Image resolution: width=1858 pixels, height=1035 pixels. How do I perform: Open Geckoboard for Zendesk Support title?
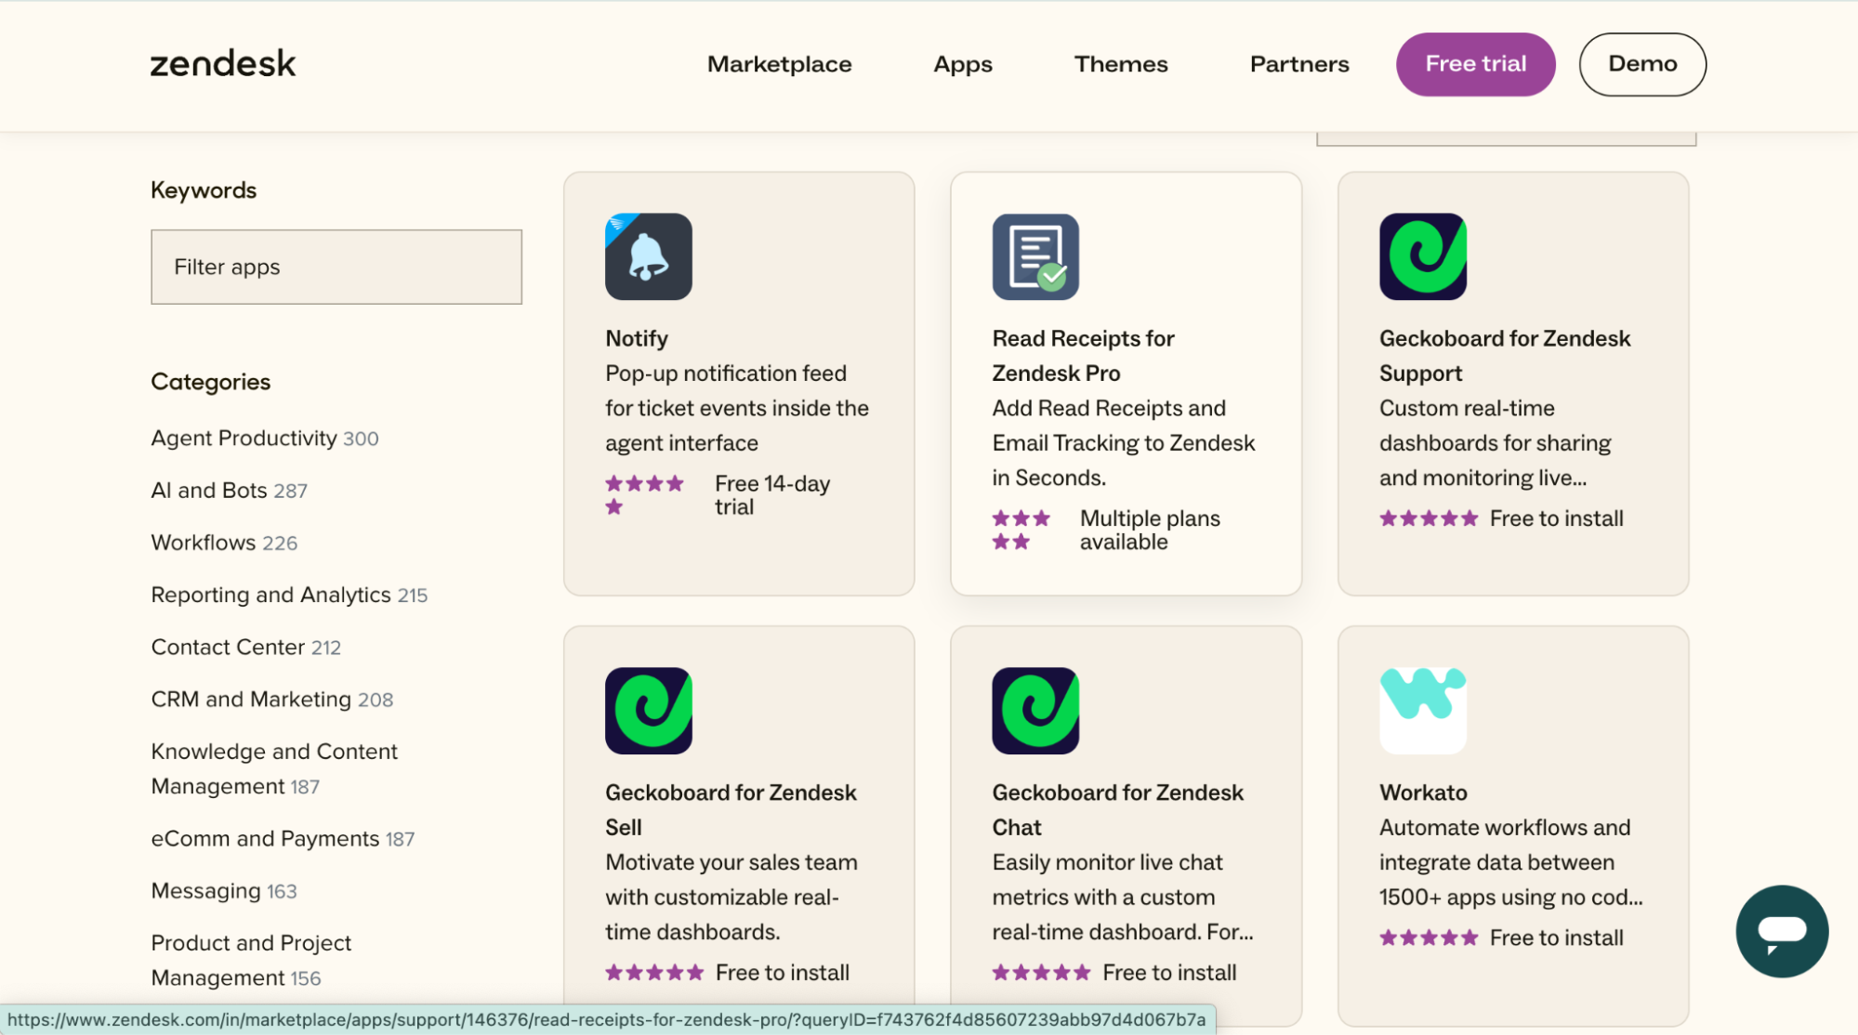[1505, 356]
